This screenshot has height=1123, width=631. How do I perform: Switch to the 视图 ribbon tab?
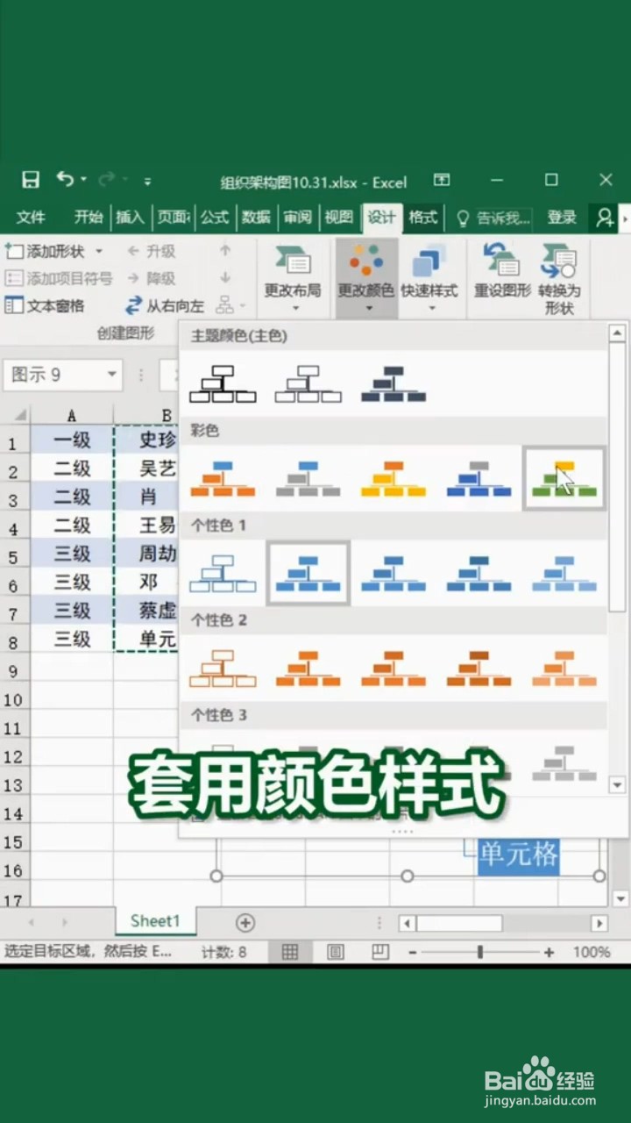[x=338, y=218]
